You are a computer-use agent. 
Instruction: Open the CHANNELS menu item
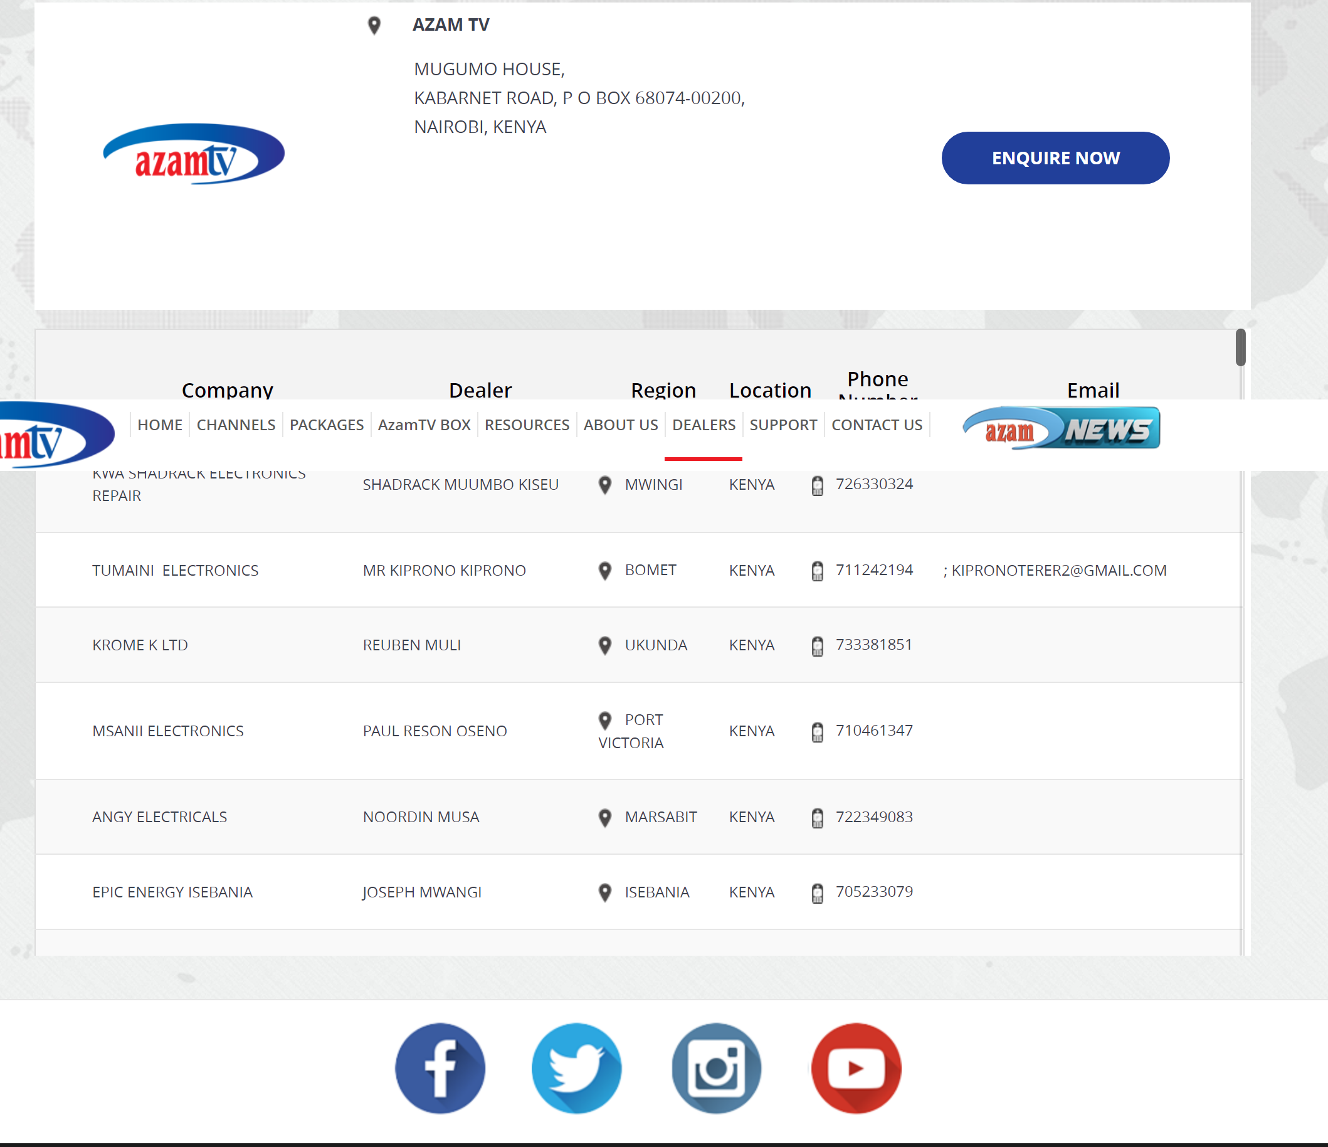(x=236, y=425)
